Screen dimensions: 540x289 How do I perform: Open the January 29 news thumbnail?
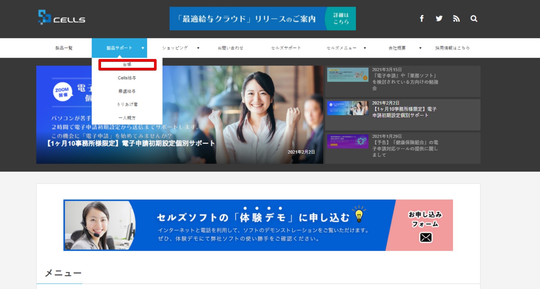tap(348, 141)
